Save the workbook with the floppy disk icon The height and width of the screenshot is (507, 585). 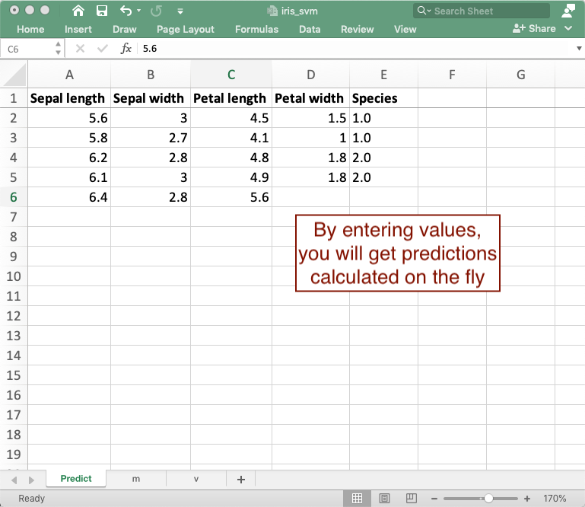tap(101, 11)
